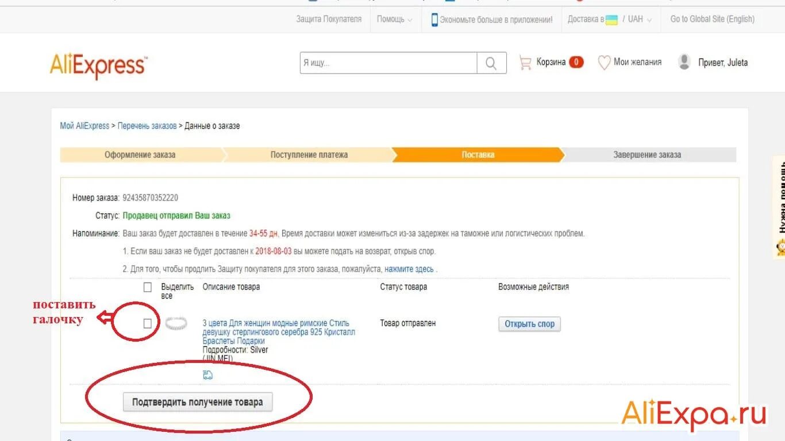
Task: Open the shopping cart icon
Action: coord(525,63)
